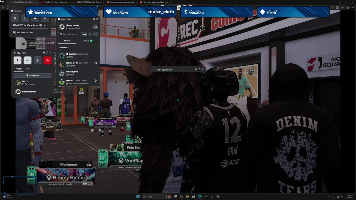Take a screenshot in the Capture widget
Screen dimensions: 356x200
(x=15, y=19)
